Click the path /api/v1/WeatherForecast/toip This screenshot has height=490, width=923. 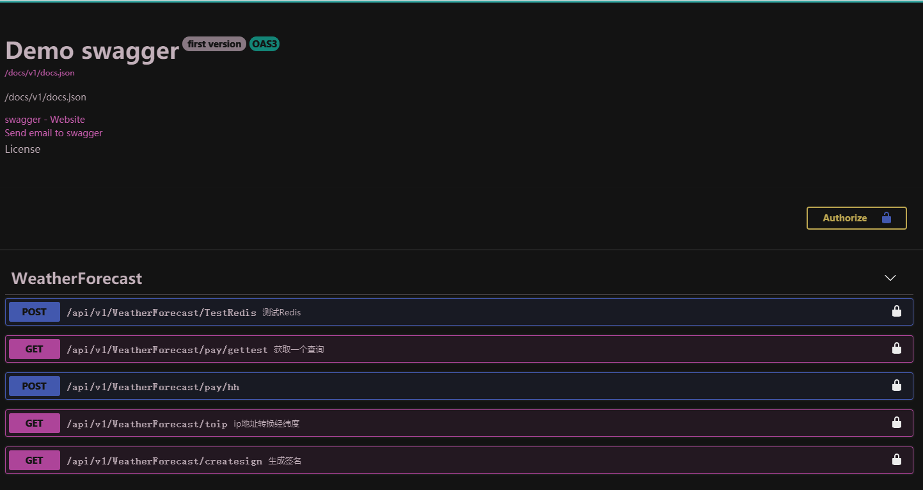click(x=147, y=424)
